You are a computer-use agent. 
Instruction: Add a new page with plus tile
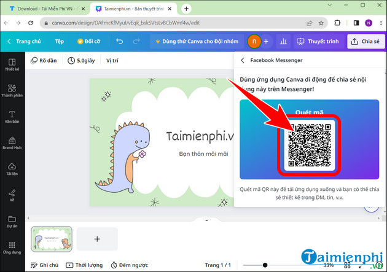(x=97, y=239)
